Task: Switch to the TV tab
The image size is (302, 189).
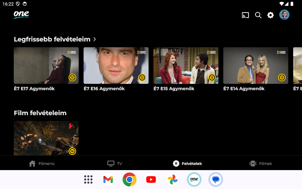Action: tap(115, 163)
